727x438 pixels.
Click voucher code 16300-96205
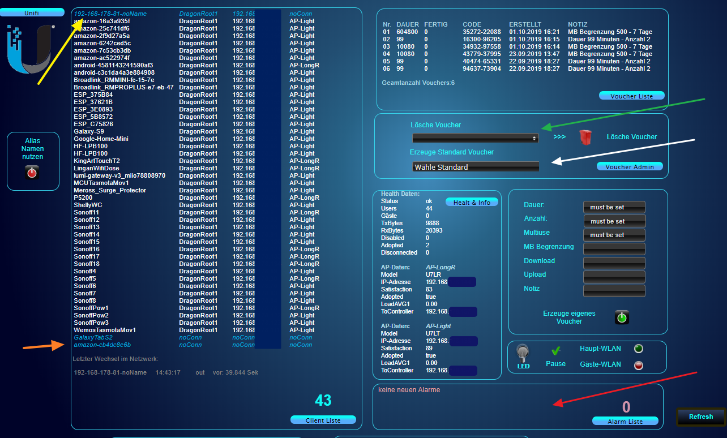(x=482, y=40)
